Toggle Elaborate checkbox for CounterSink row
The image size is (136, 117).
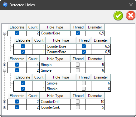[x=17, y=107]
